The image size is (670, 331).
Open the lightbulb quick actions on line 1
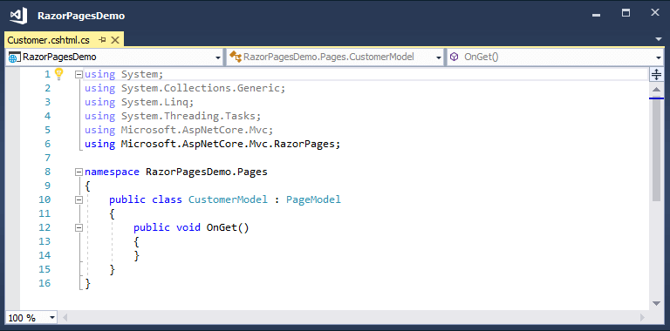tap(59, 74)
